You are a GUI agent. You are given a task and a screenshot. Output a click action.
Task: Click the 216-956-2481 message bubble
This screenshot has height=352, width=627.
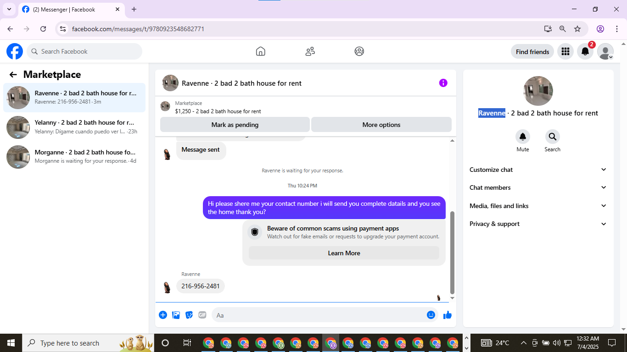tap(201, 286)
